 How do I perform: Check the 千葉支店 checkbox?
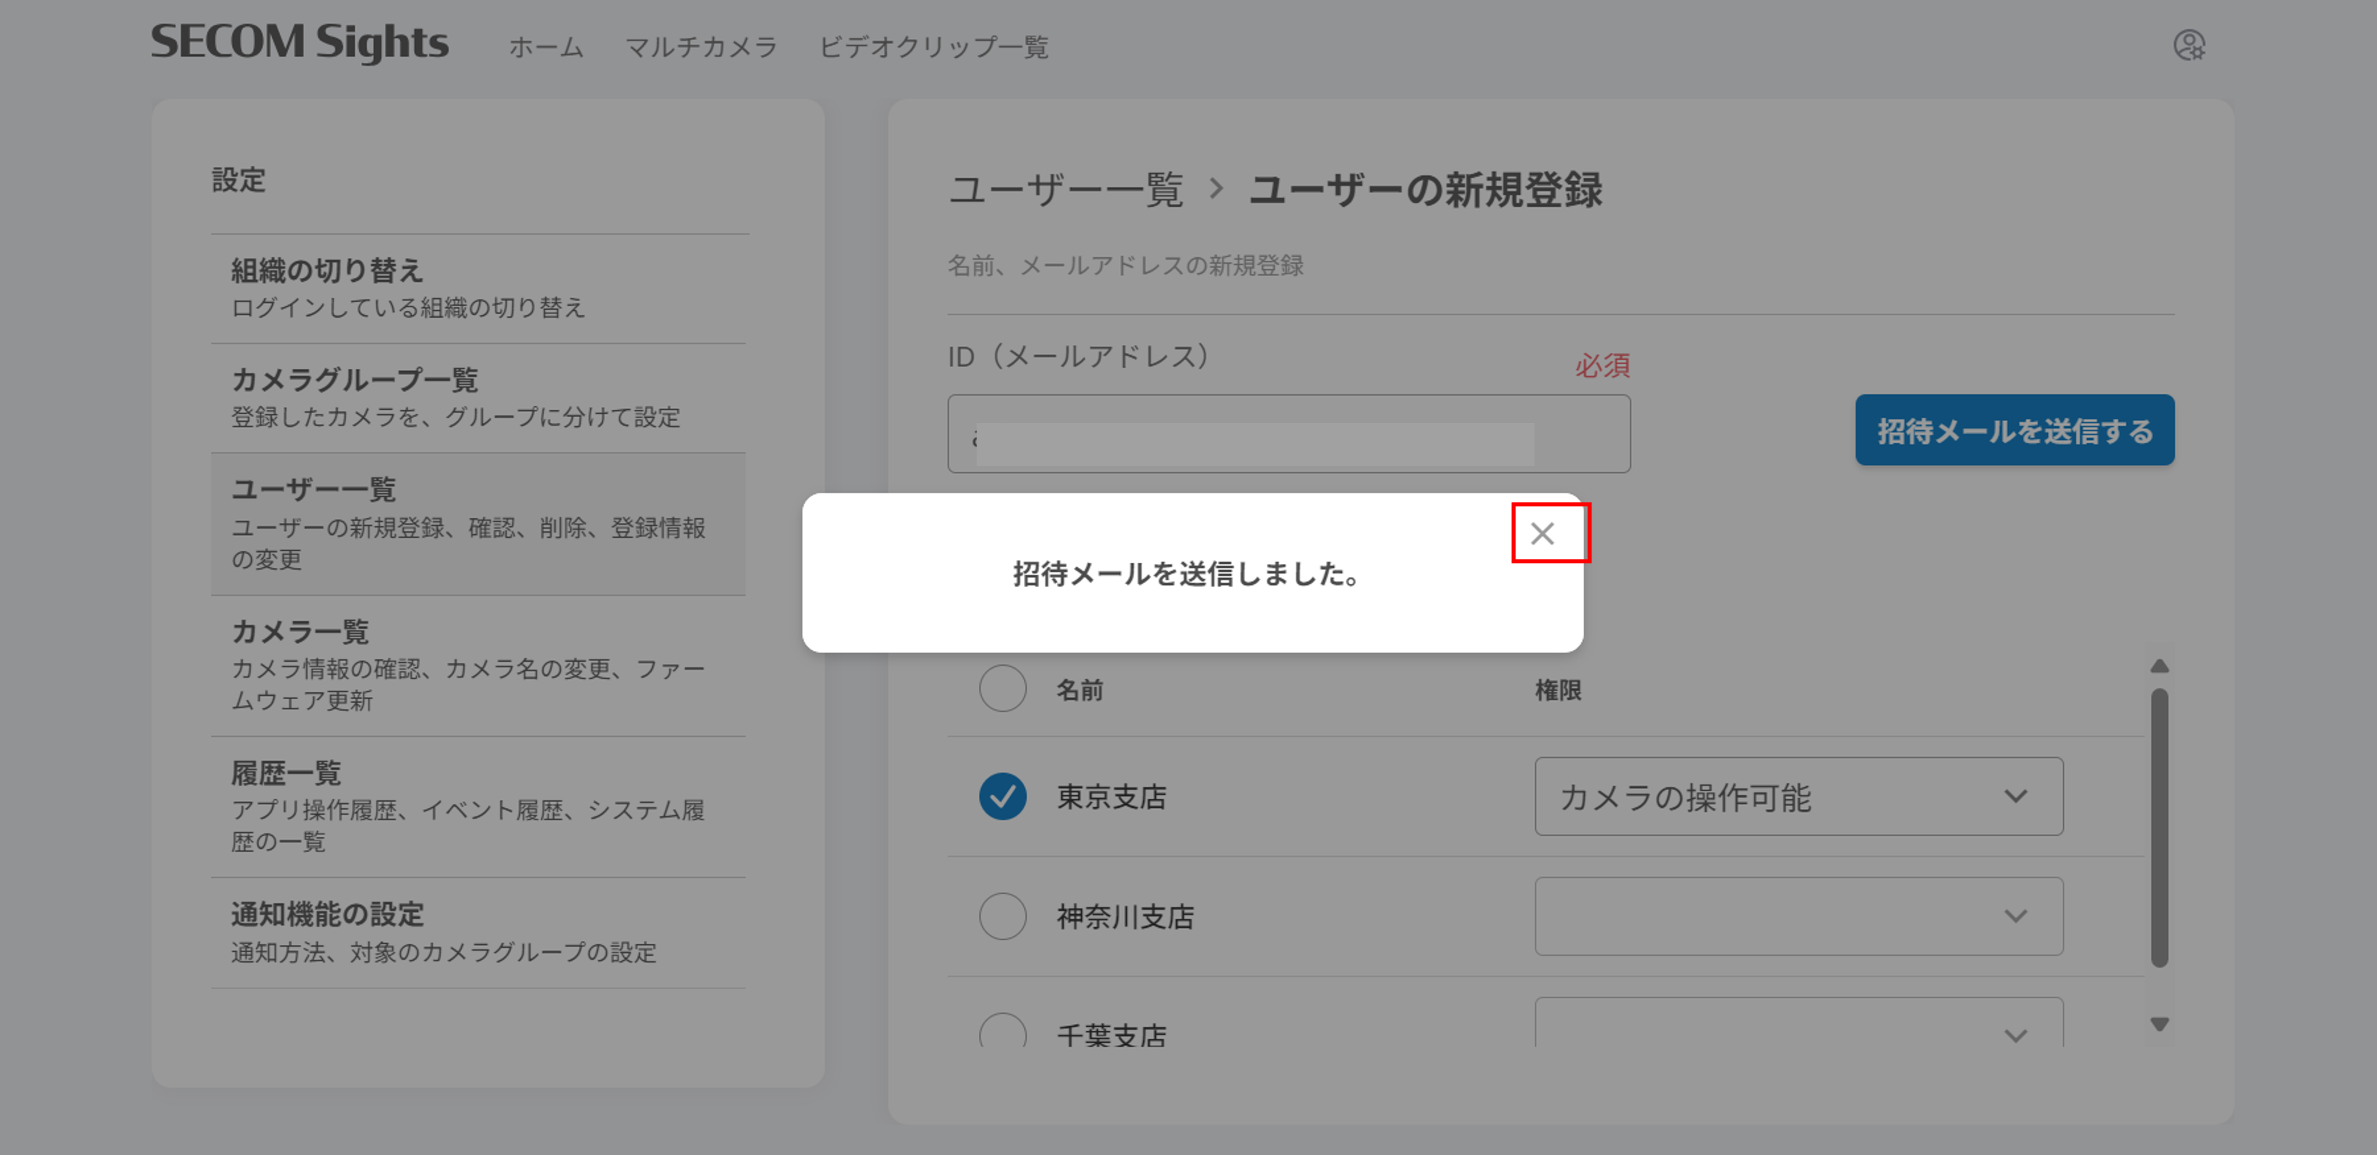click(1002, 1031)
